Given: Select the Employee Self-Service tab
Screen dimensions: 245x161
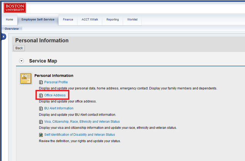Looking at the screenshot, I should [38, 20].
